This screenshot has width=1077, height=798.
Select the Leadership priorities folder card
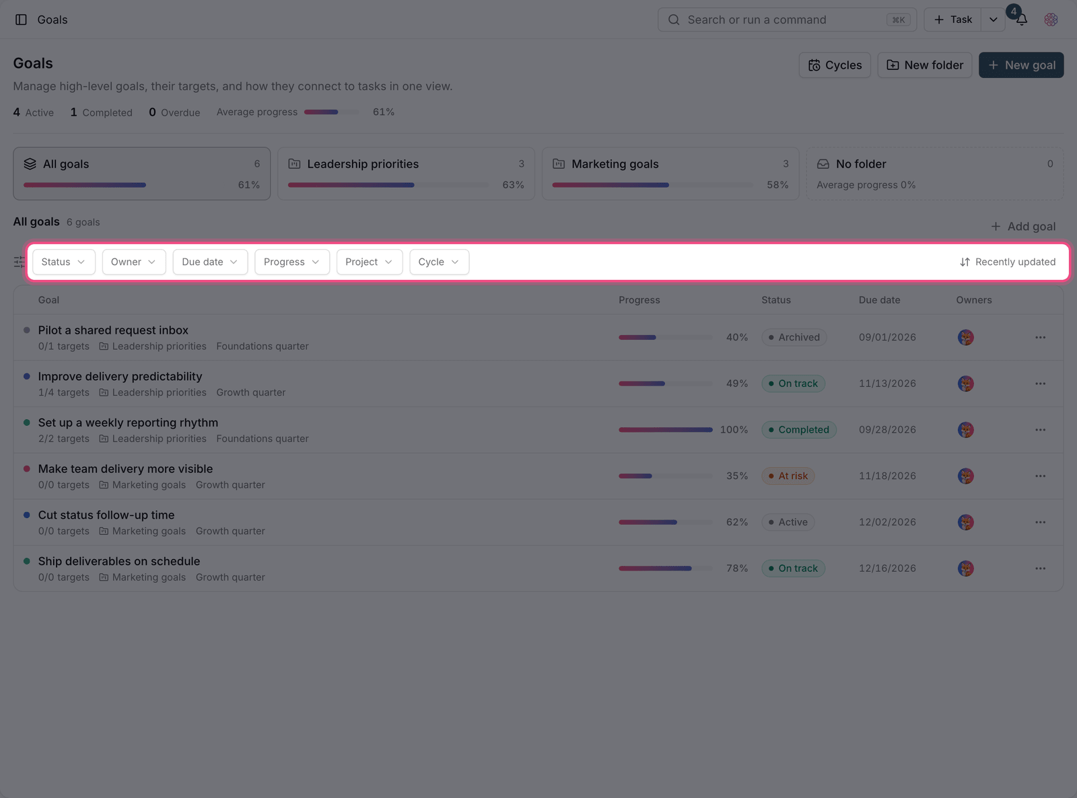[406, 174]
